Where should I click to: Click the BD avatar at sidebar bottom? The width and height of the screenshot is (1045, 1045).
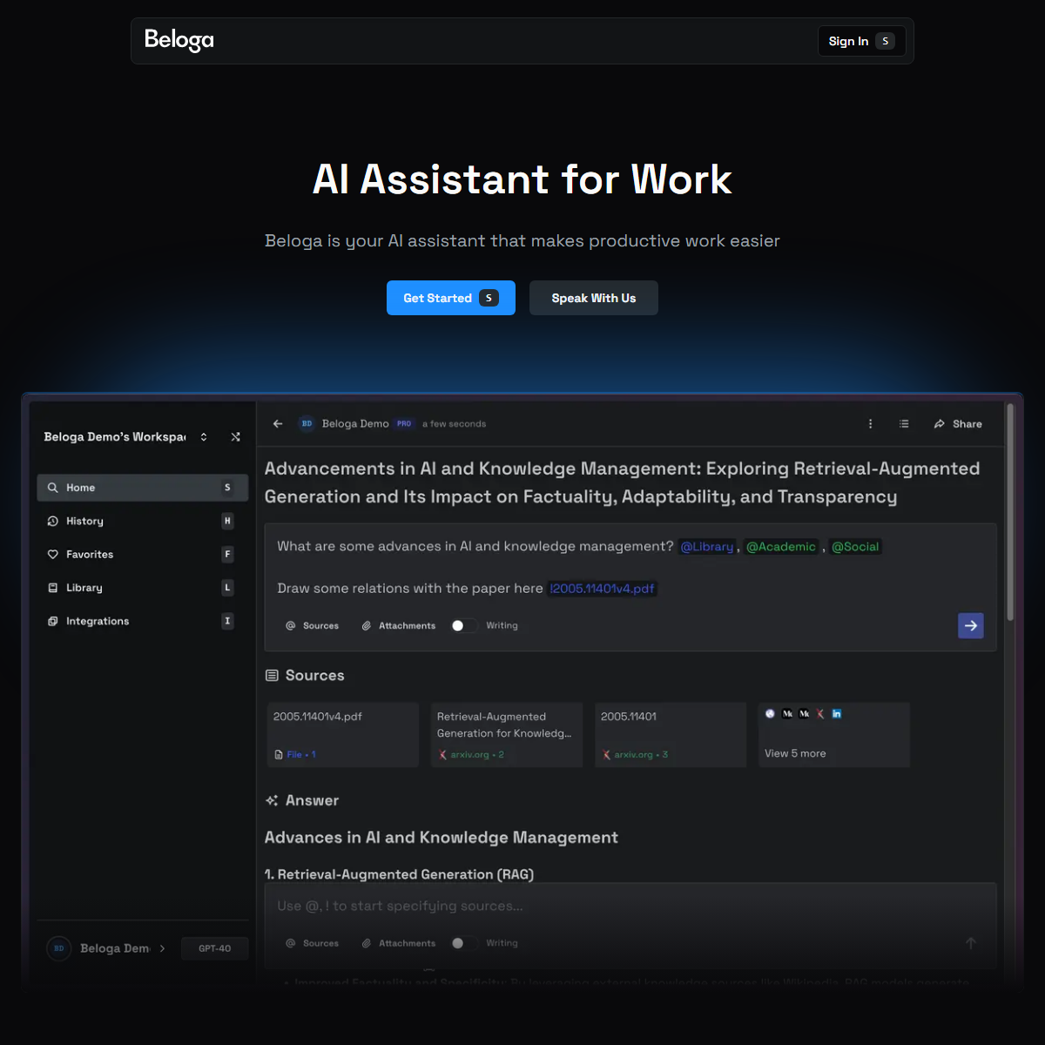[x=58, y=948]
